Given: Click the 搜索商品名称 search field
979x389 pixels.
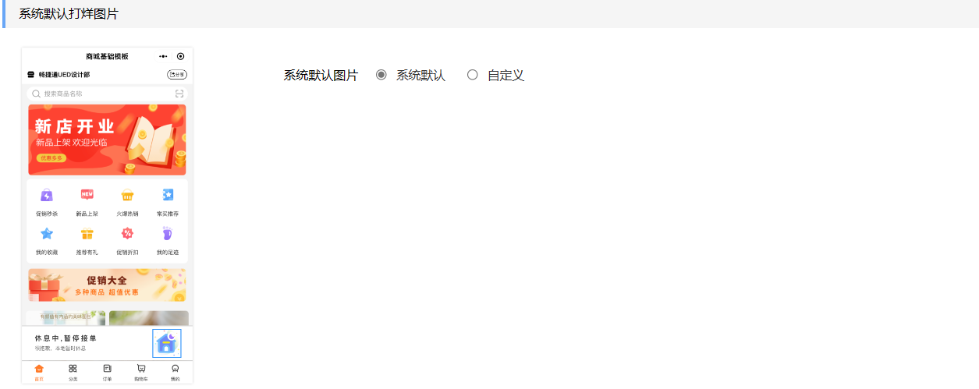Looking at the screenshot, I should point(108,94).
